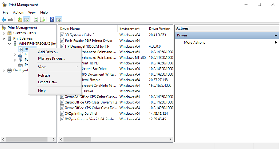The image size is (280, 149).
Task: Click the HP DesignJet 1055CM driver icon
Action: tap(62, 46)
